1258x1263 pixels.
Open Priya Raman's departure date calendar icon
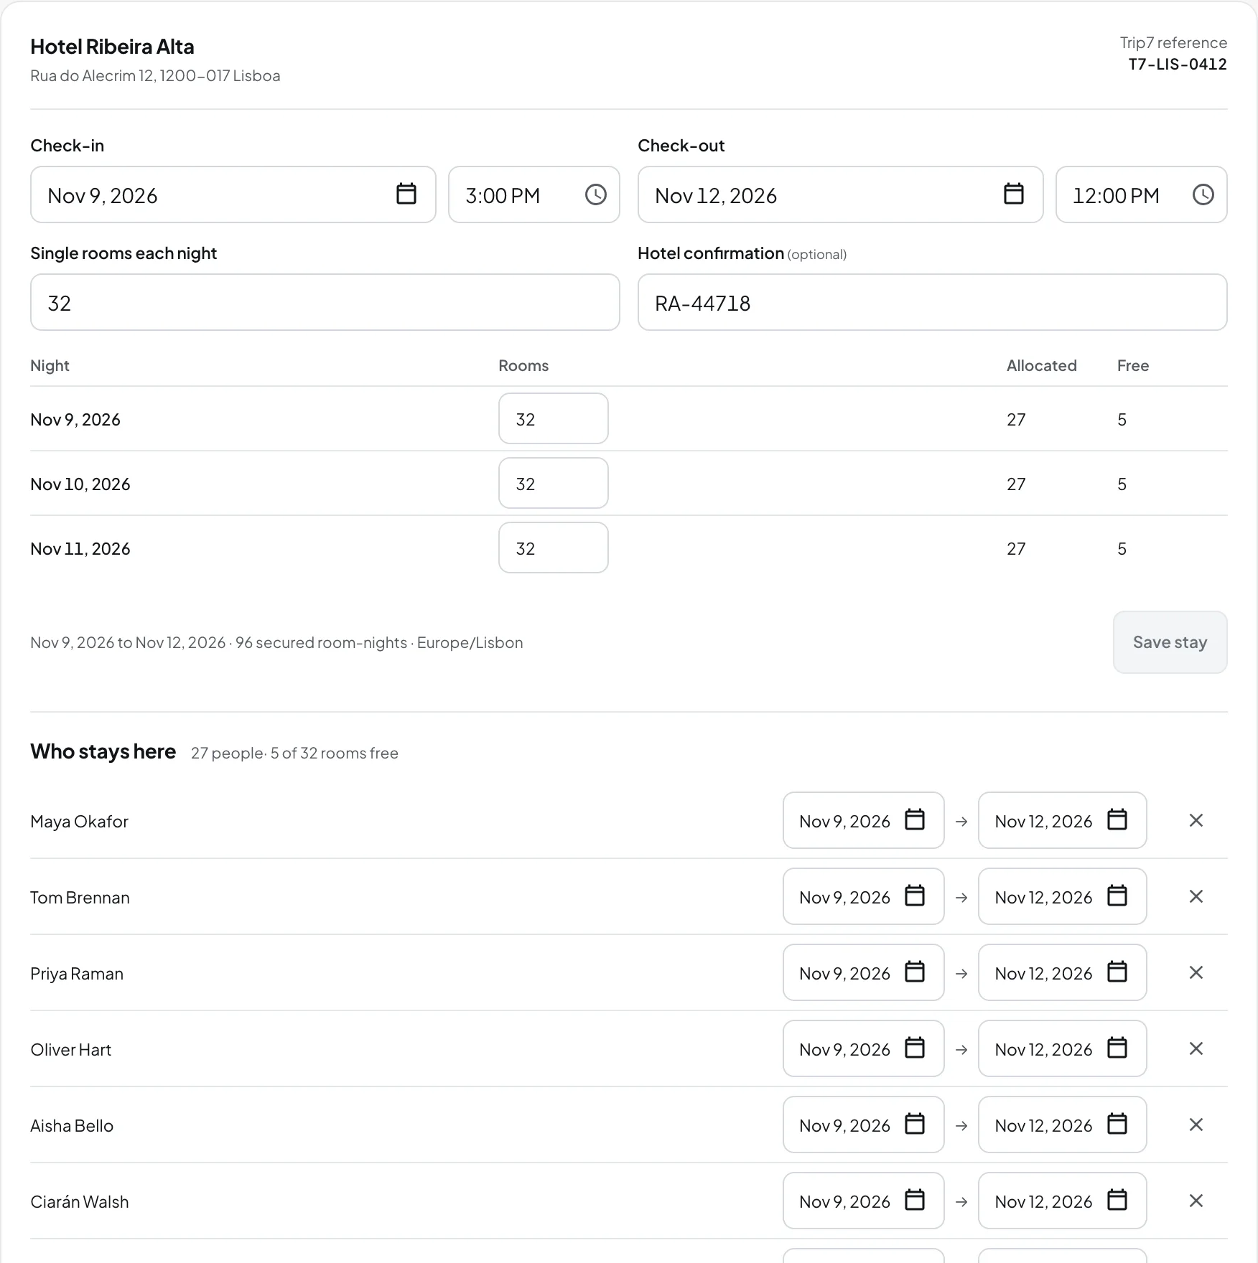1117,972
